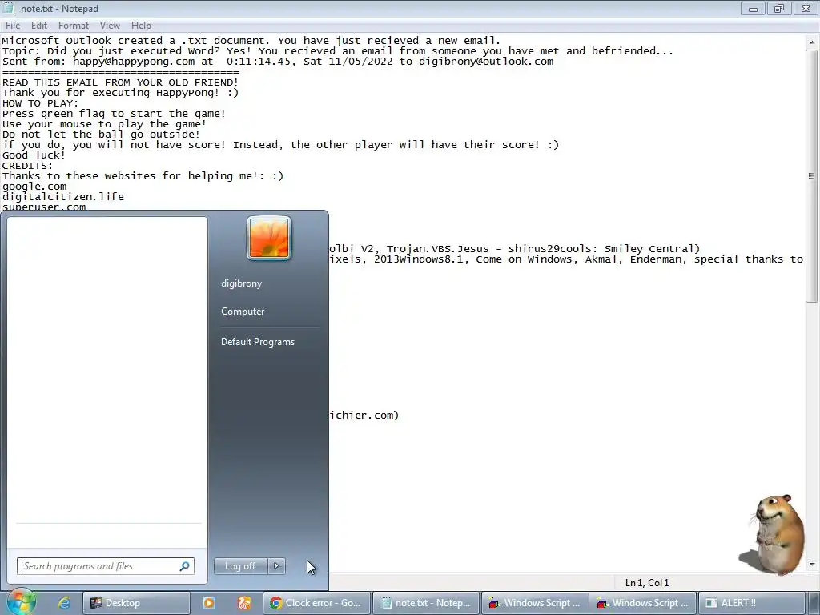Click the google.com line in the note
This screenshot has width=820, height=615.
click(x=34, y=186)
